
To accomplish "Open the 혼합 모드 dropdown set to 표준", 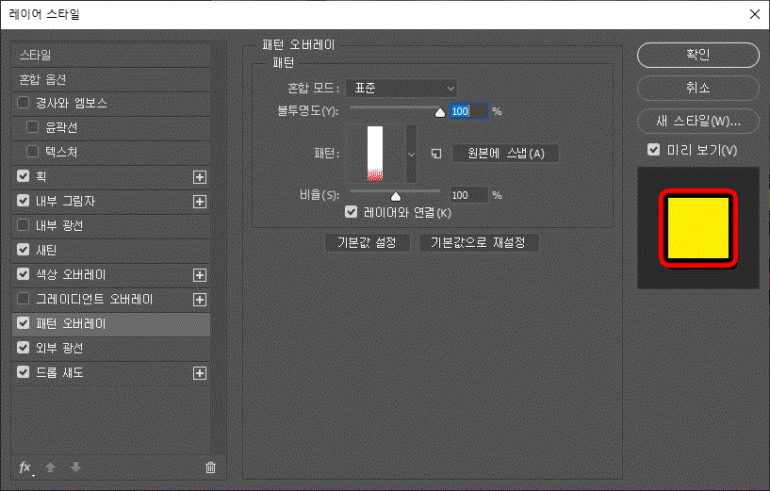I will click(401, 89).
